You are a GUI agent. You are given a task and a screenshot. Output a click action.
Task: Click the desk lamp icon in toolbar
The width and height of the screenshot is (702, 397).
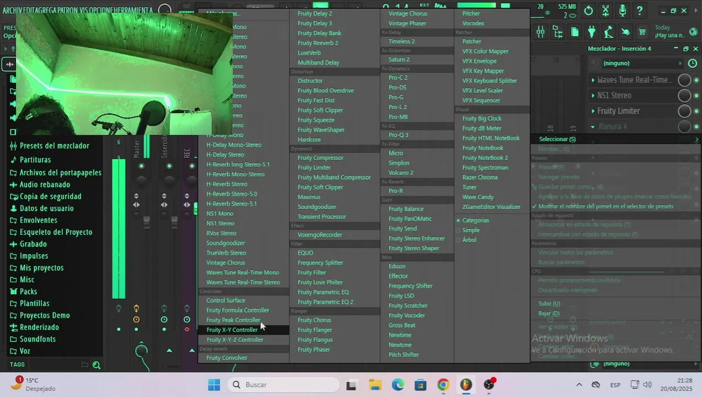click(x=609, y=32)
